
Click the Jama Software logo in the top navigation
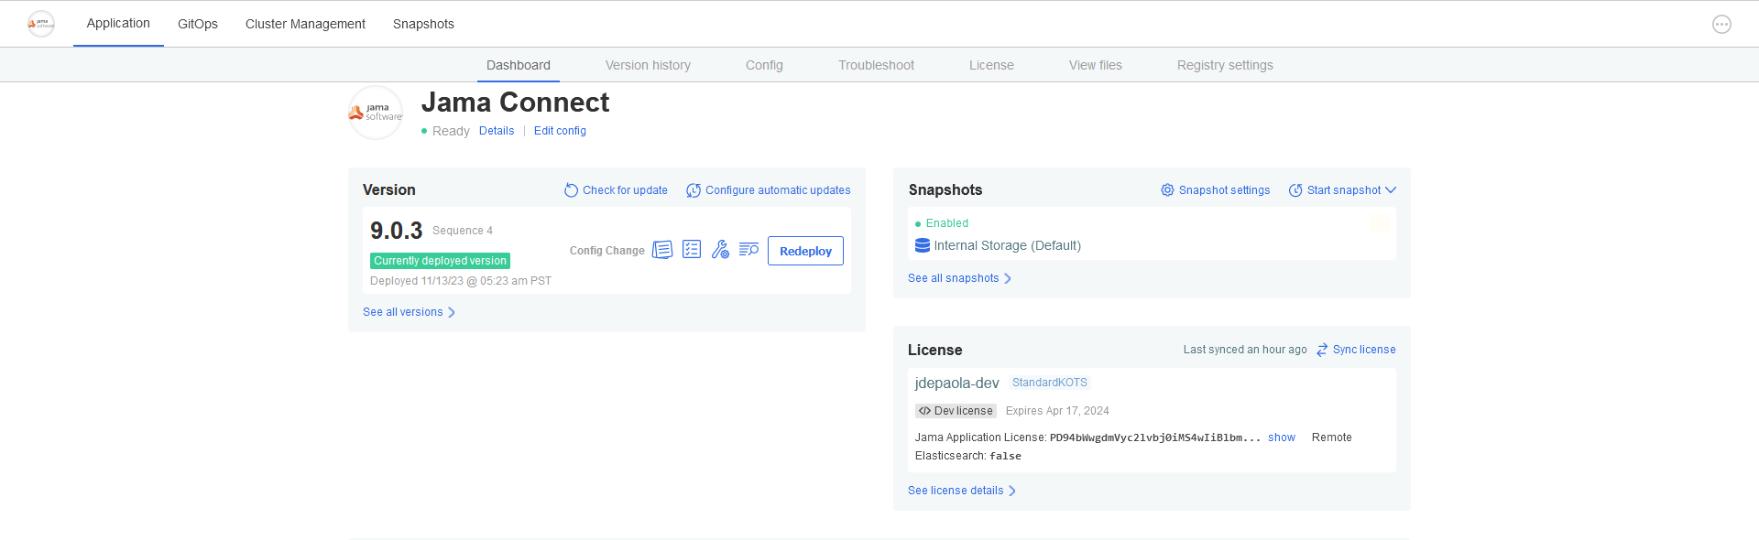click(41, 24)
